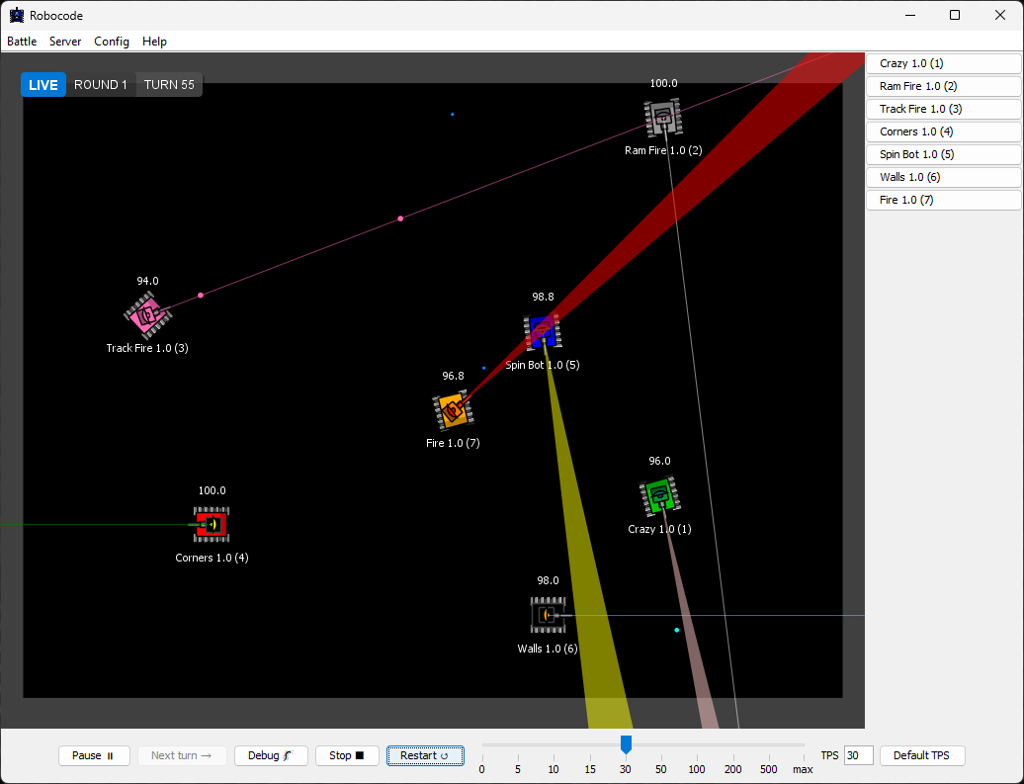Screen dimensions: 1024x784
Task: Open the Help menu
Action: [x=154, y=42]
